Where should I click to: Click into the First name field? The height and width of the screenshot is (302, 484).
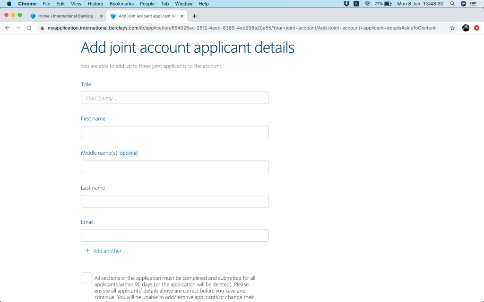[174, 132]
